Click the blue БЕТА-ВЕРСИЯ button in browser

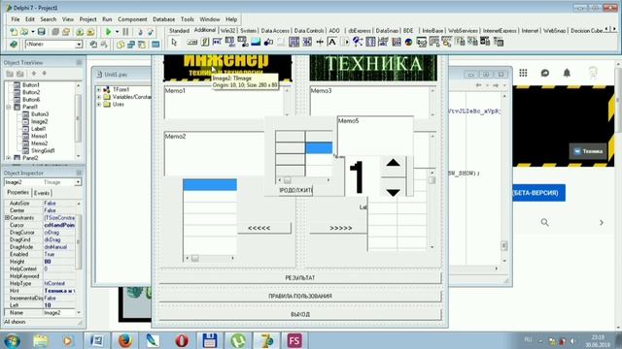(x=538, y=193)
